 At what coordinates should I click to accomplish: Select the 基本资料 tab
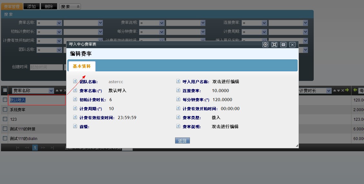tap(82, 66)
